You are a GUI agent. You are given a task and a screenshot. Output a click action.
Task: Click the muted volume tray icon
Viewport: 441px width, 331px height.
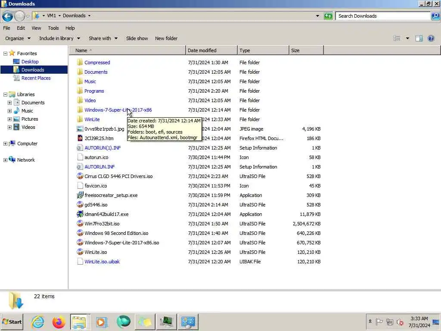pyautogui.click(x=400, y=322)
